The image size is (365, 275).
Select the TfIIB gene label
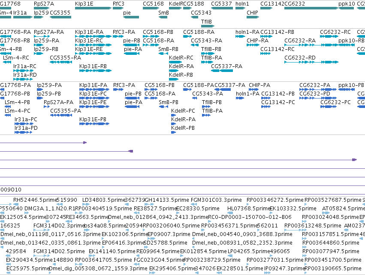(206, 21)
